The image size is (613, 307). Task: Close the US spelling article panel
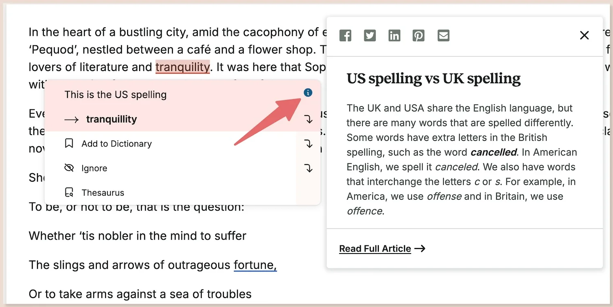pyautogui.click(x=584, y=36)
